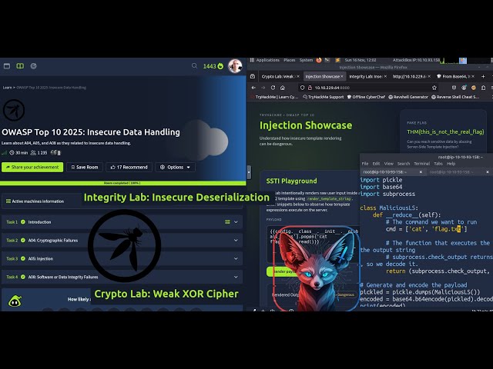This screenshot has width=493, height=369.
Task: Open Reverse Shell Cheat Sheet bookmark
Action: click(x=455, y=98)
